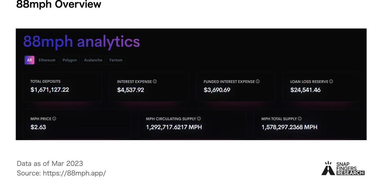Switch to the Ethereum filter tab

click(x=47, y=60)
